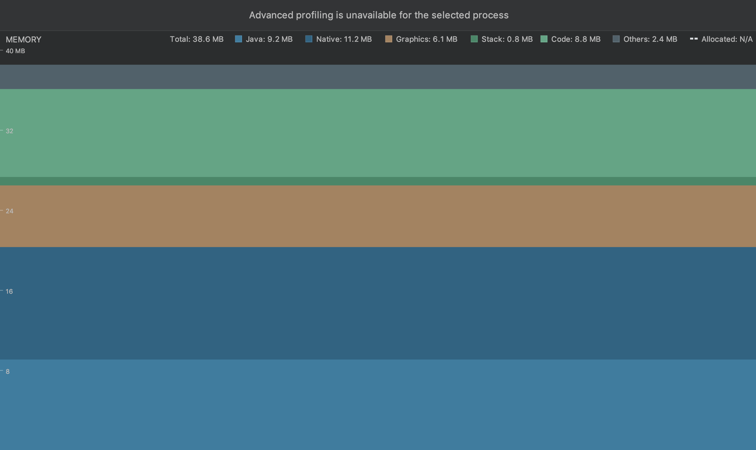Click the 40 MB axis label
This screenshot has height=450, width=756.
[x=15, y=51]
